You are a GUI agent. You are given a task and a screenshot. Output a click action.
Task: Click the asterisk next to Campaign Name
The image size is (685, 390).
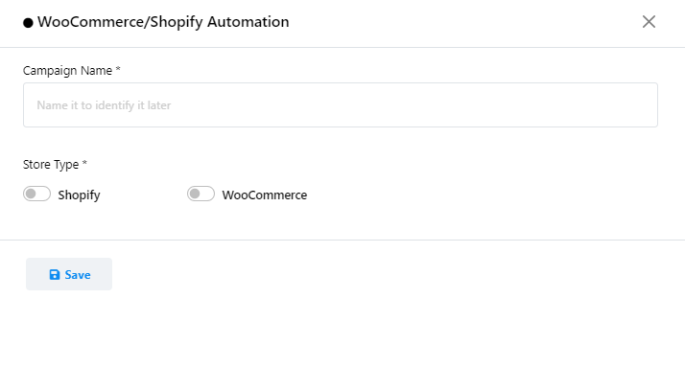click(118, 70)
